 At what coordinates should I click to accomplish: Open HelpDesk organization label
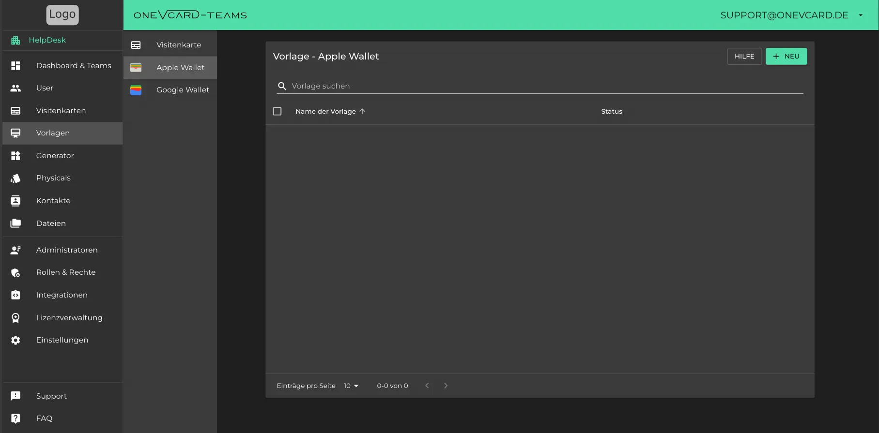point(47,40)
